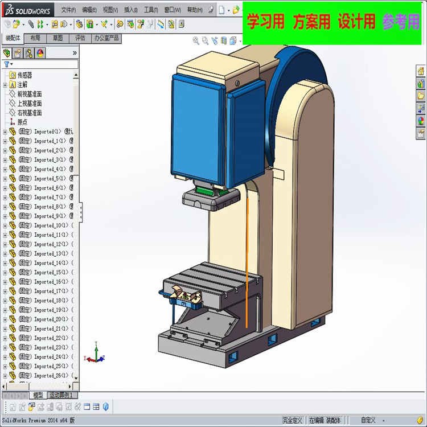427x427 pixels.
Task: Expand the Imported_5<1> component node
Action: click(5, 179)
